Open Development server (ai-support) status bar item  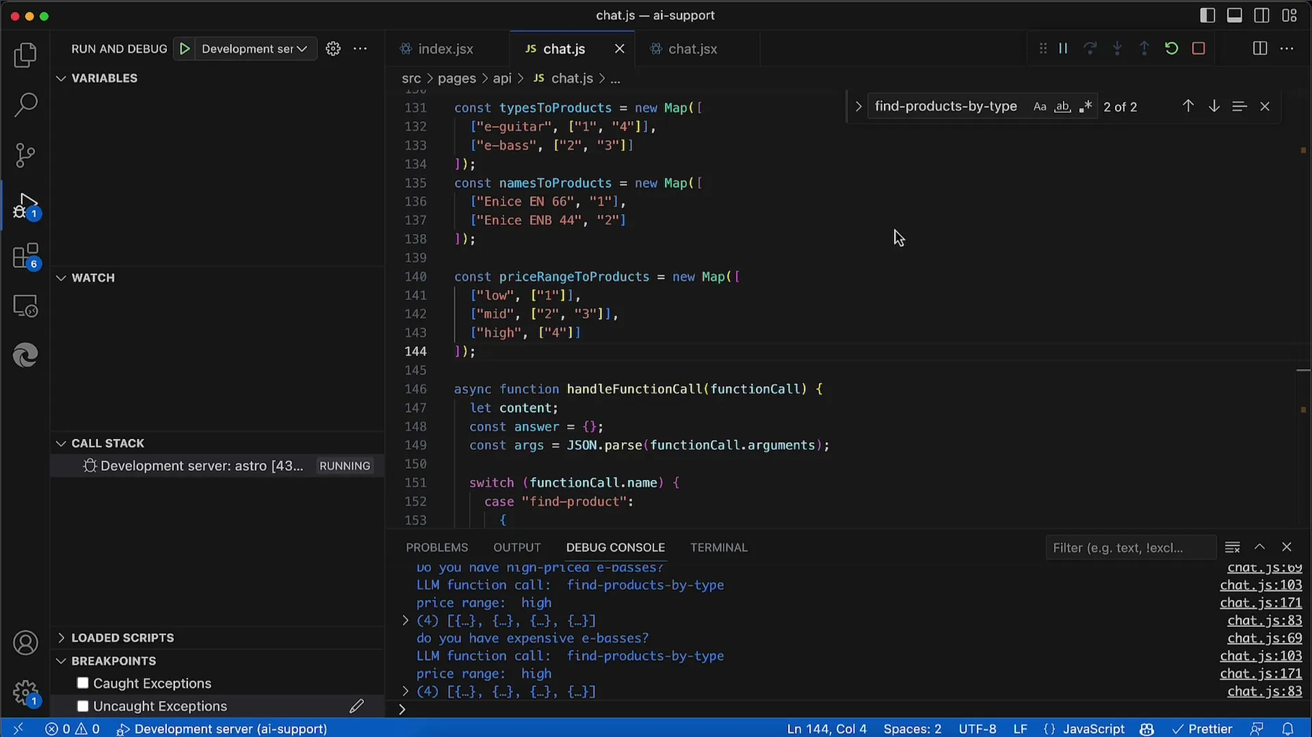pyautogui.click(x=222, y=729)
